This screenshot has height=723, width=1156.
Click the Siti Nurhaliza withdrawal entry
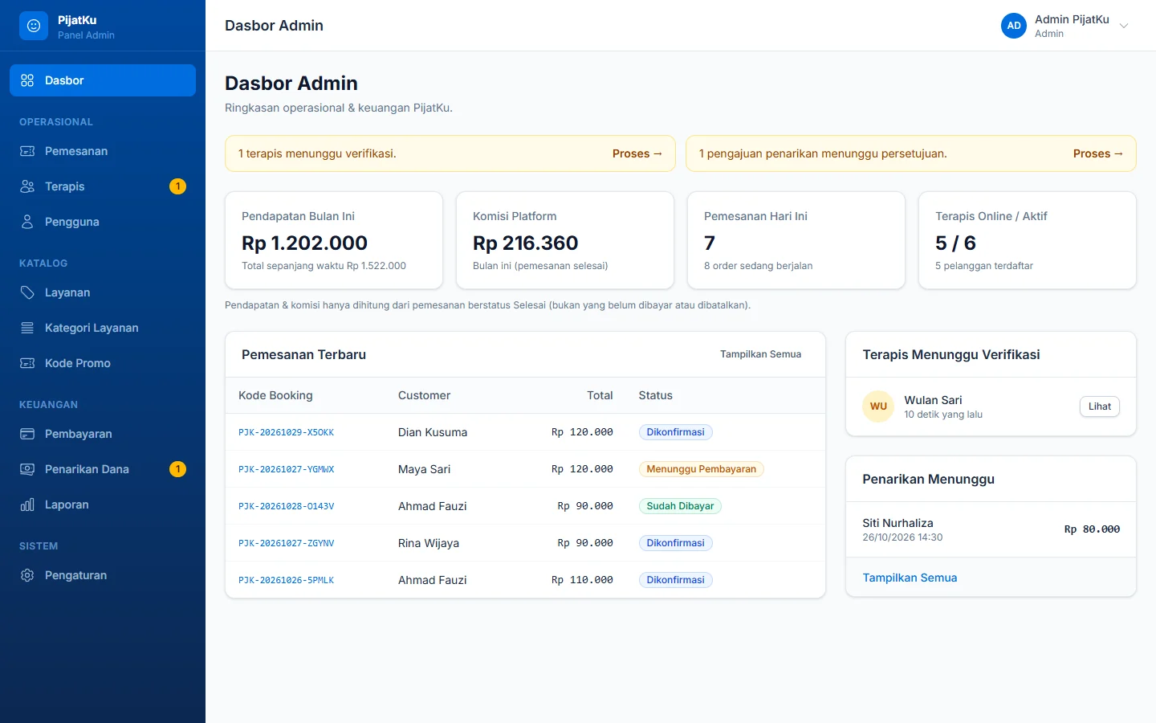(991, 529)
